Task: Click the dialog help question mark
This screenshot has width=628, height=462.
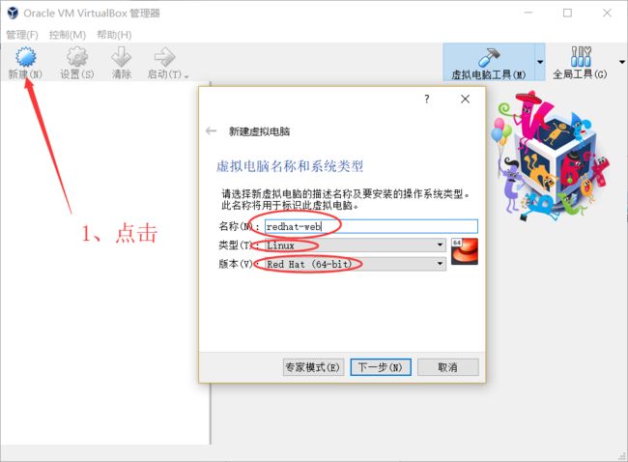Action: click(x=427, y=99)
